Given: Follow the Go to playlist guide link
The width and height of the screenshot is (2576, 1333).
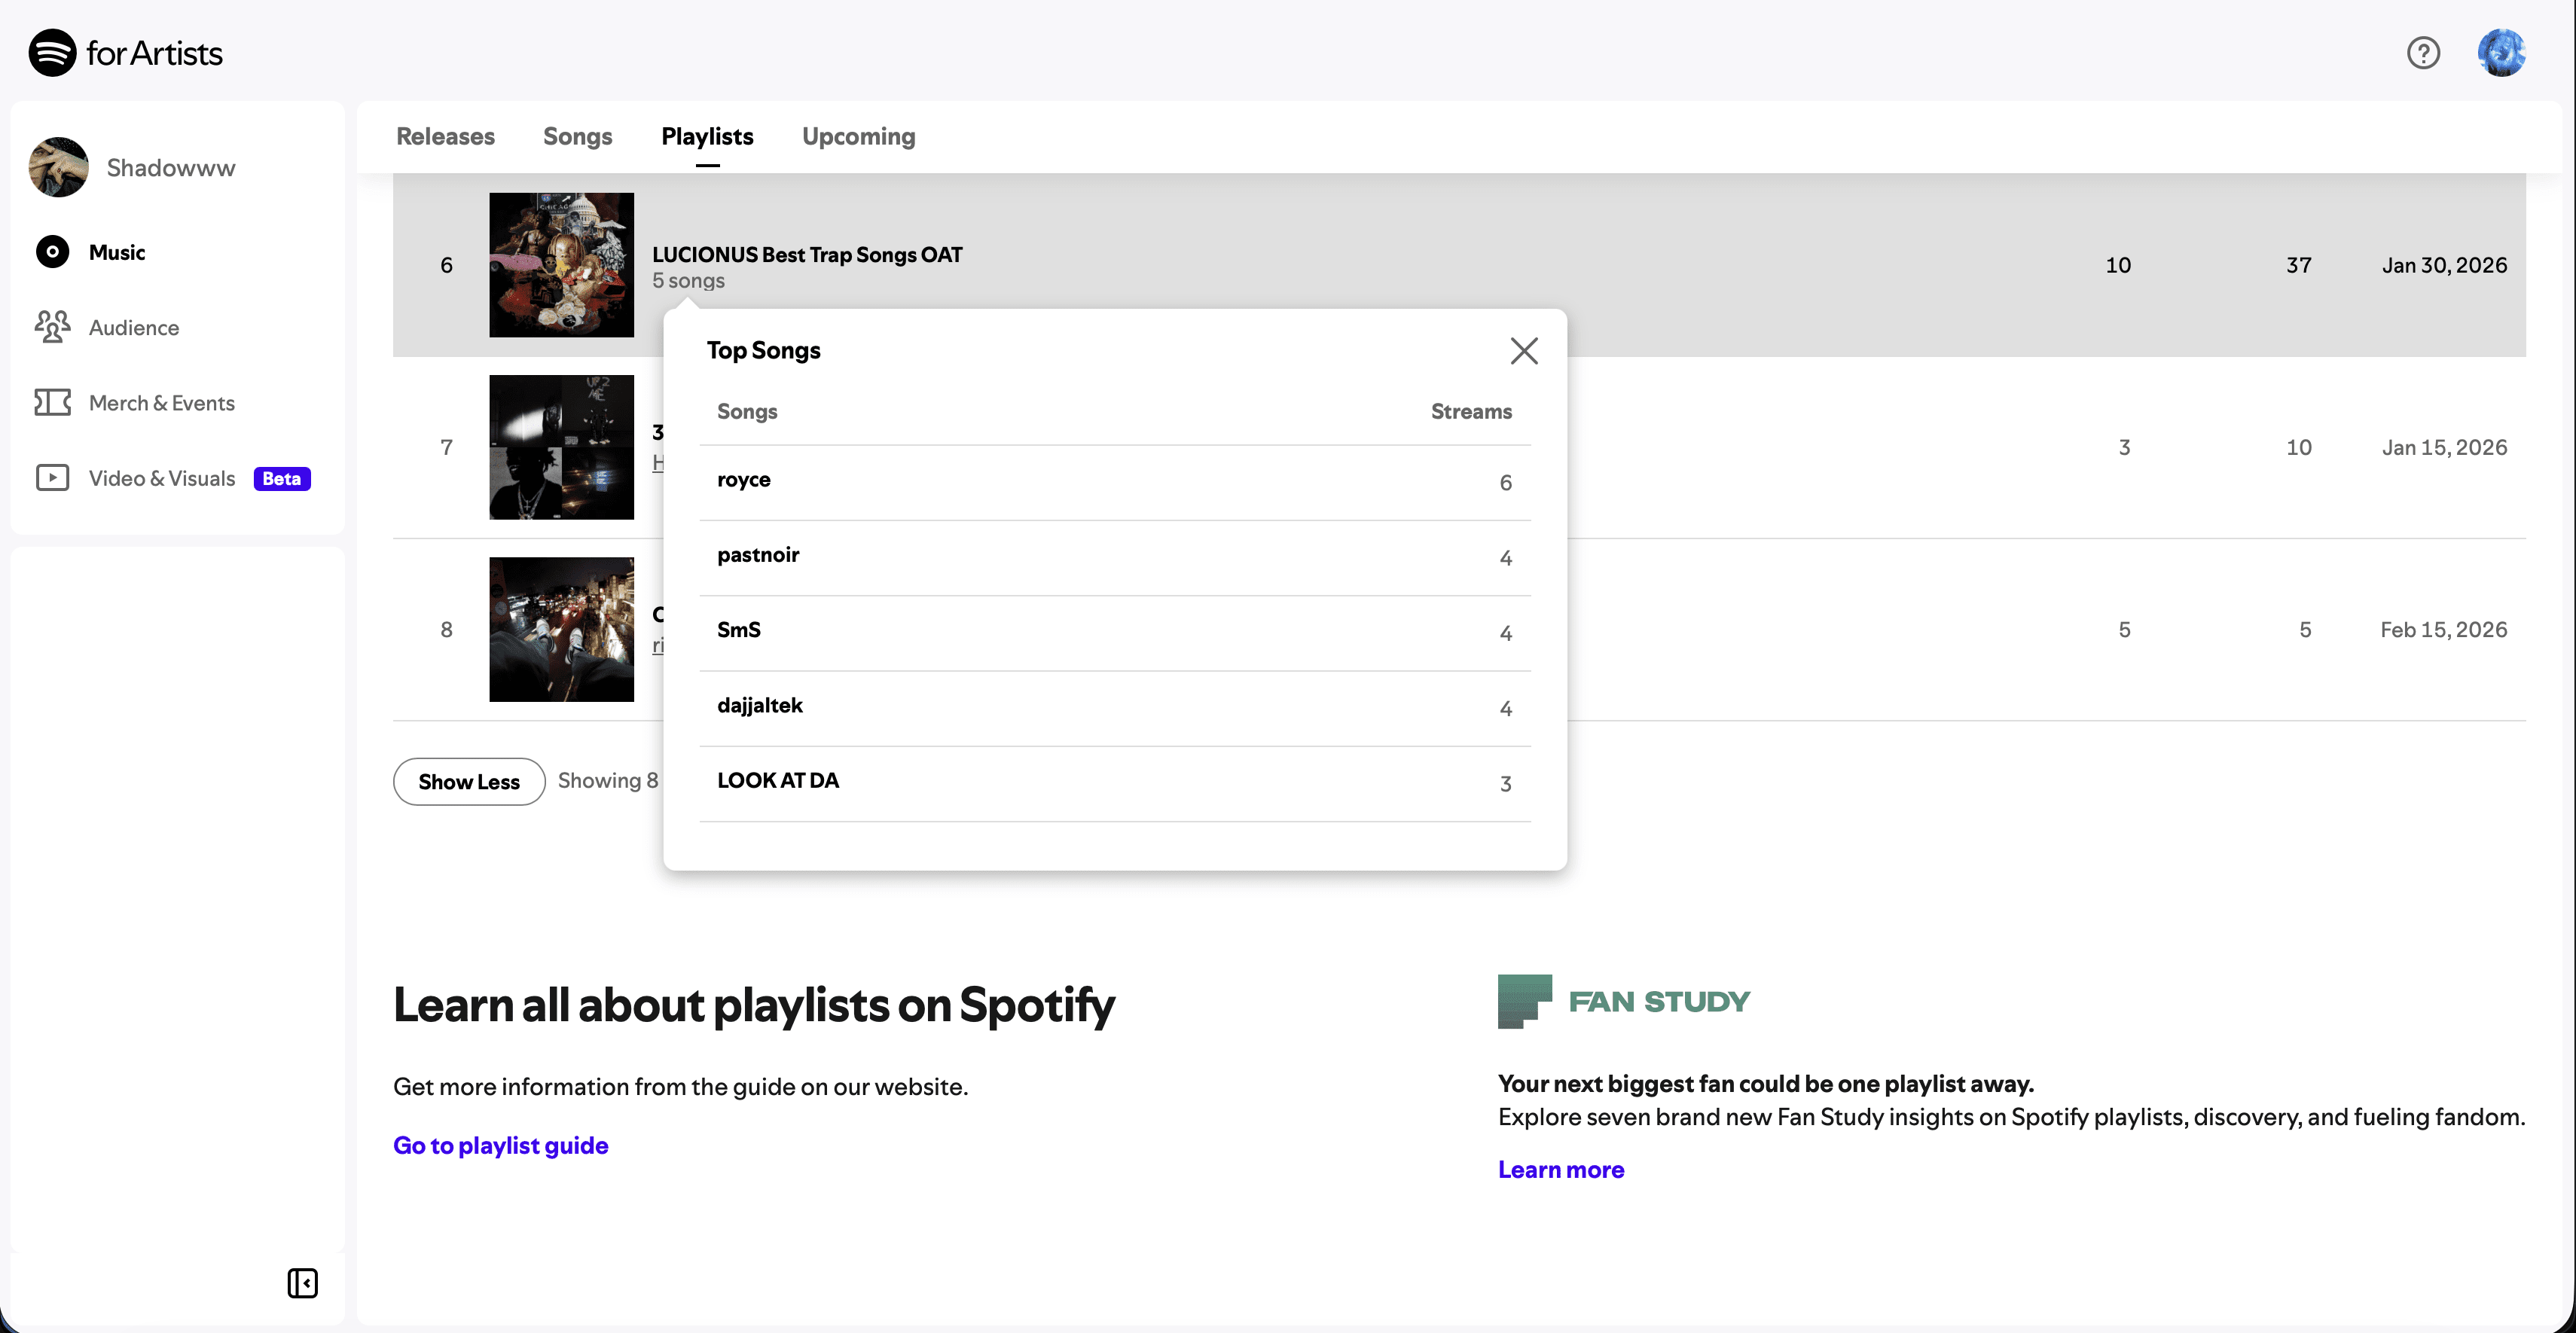Looking at the screenshot, I should 500,1145.
